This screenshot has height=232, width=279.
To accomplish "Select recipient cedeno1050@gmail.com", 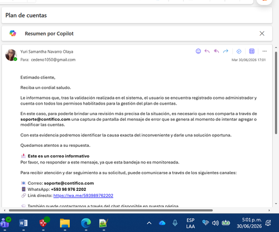I will [53, 60].
